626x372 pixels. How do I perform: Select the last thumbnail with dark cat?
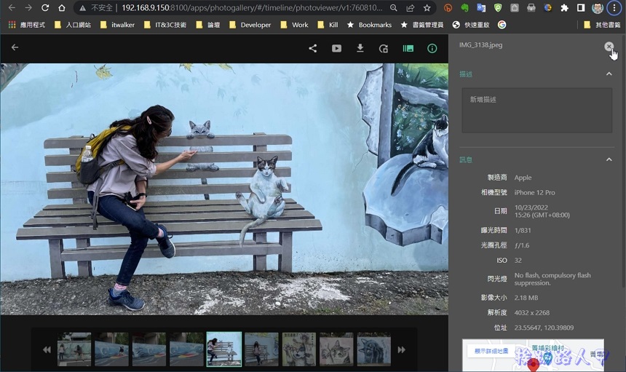(x=374, y=349)
